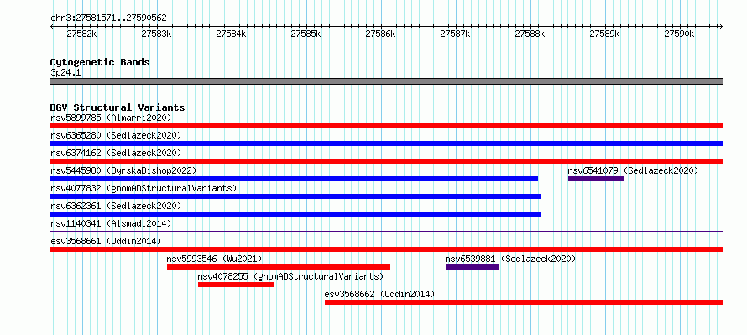Click the nsv5993546 (Wu2021) red bar
This screenshot has width=747, height=335.
pyautogui.click(x=279, y=267)
